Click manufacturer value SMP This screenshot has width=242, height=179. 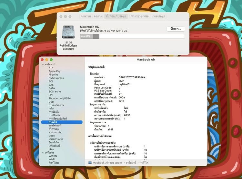(x=121, y=81)
